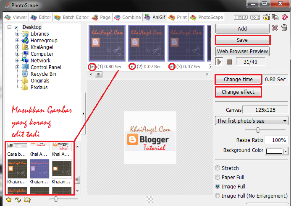
Task: Click the Canvas 125x125 field
Action: [x=265, y=110]
